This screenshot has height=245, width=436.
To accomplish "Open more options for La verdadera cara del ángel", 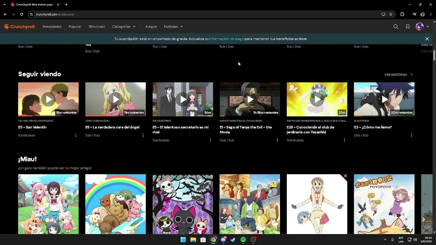I will pos(143,135).
